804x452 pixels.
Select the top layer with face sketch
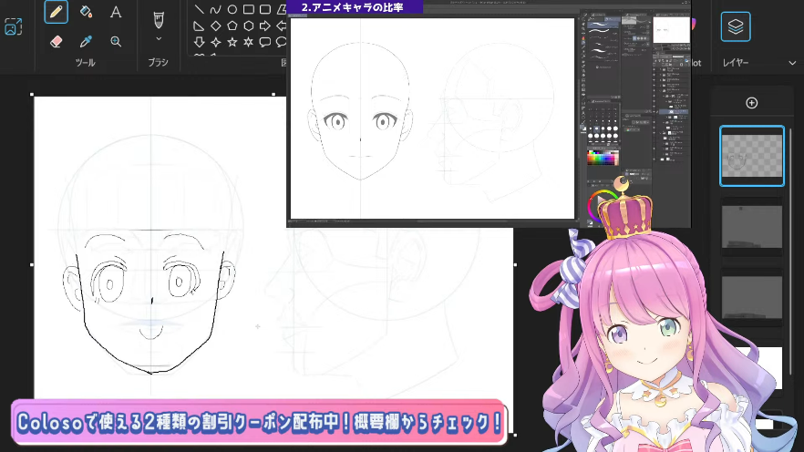(x=752, y=156)
